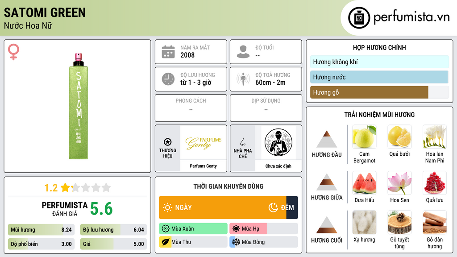This screenshot has width=457, height=257.
Task: Click the flower icon for Mùa Xuân
Action: point(166,228)
